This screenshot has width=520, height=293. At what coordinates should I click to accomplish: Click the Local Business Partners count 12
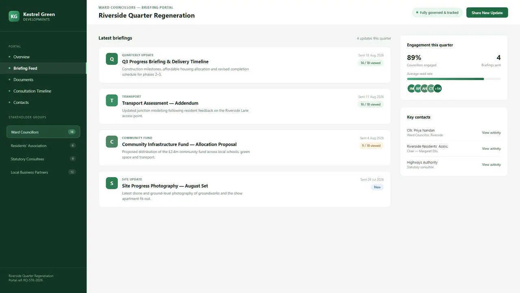(72, 172)
